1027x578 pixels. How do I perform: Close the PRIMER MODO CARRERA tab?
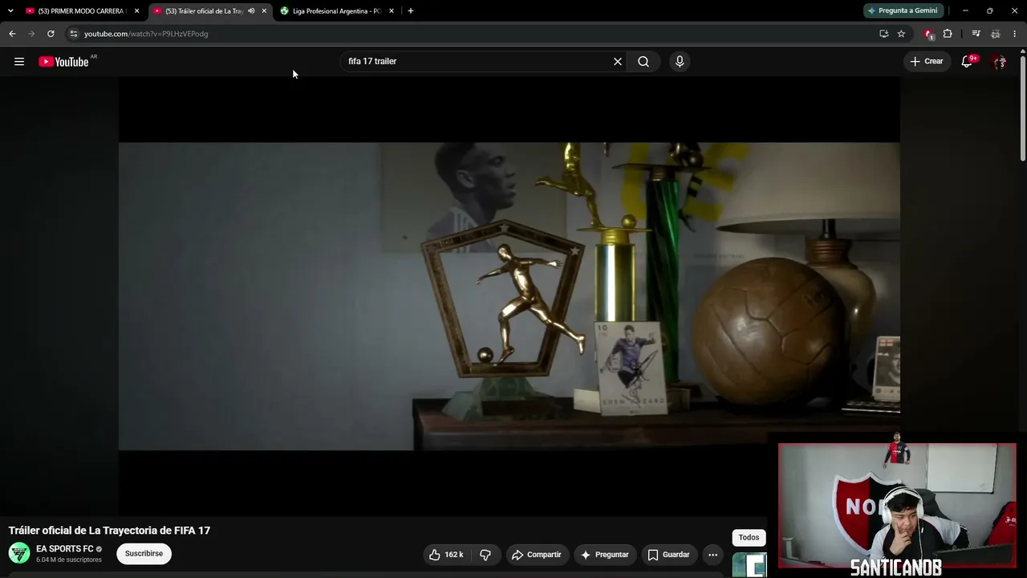[x=136, y=11]
